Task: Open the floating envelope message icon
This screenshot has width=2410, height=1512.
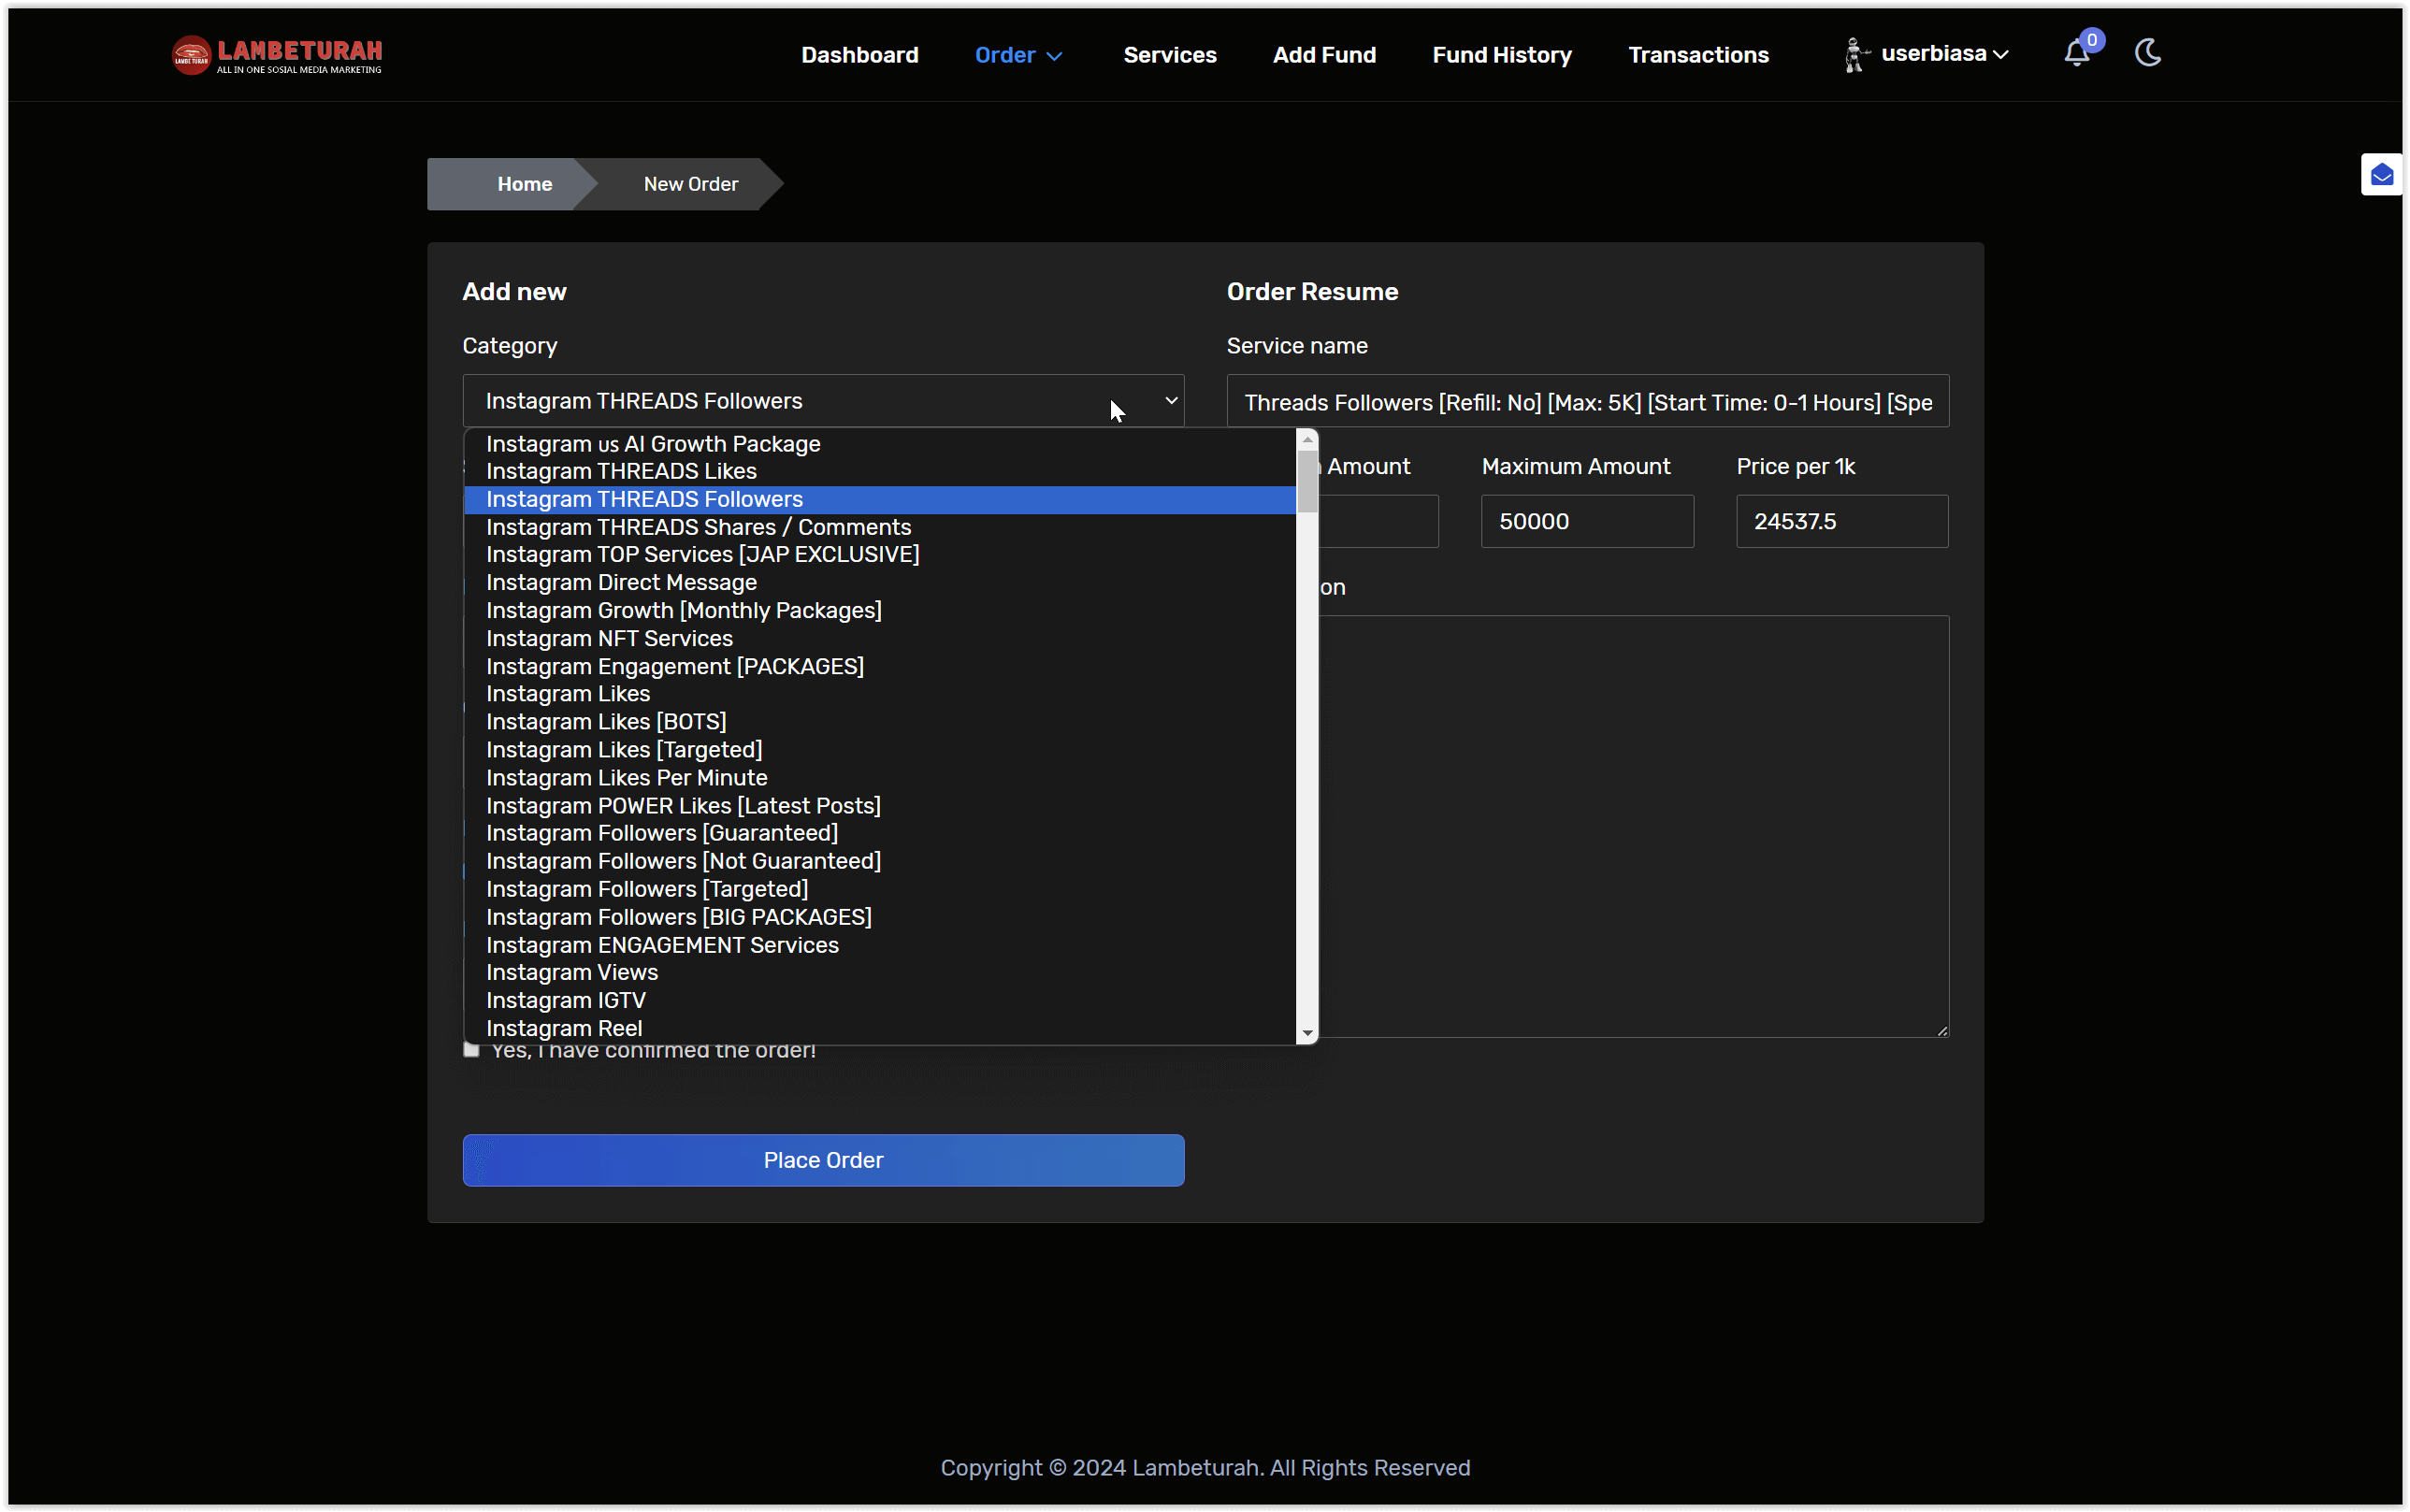Action: click(x=2381, y=175)
